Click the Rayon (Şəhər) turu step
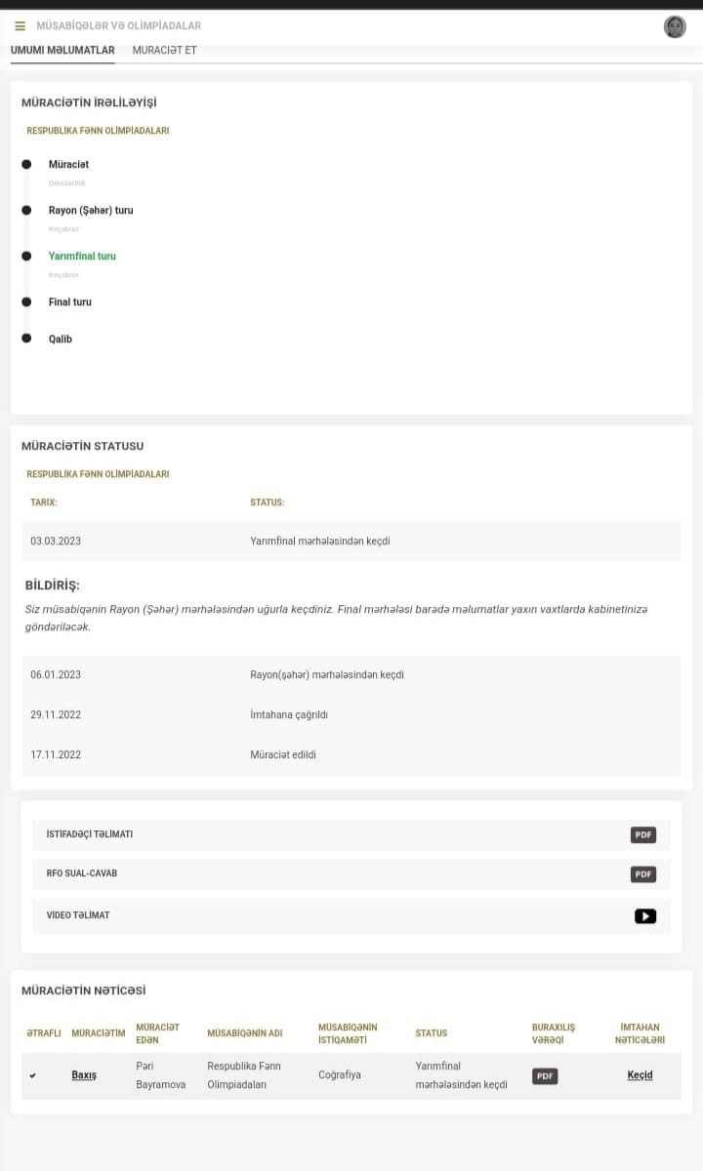 [91, 210]
